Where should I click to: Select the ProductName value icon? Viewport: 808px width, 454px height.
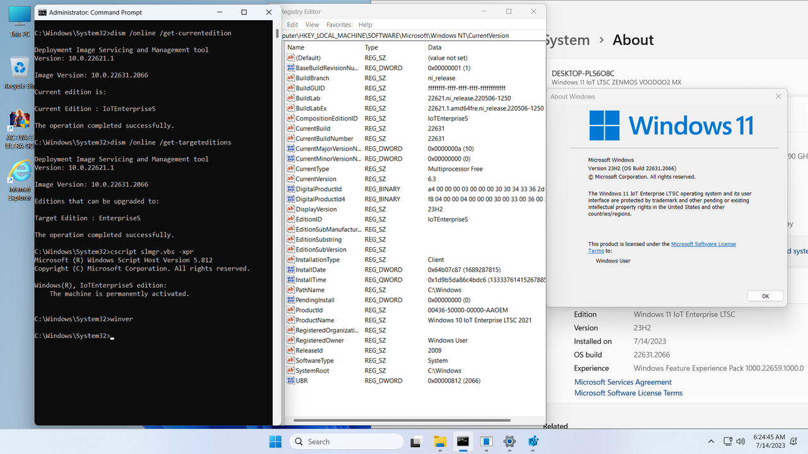290,320
